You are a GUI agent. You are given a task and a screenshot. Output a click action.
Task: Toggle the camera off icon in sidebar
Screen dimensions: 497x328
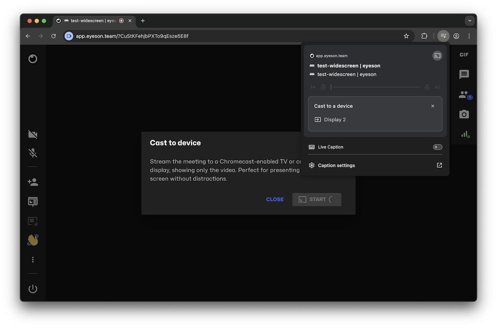coord(33,135)
